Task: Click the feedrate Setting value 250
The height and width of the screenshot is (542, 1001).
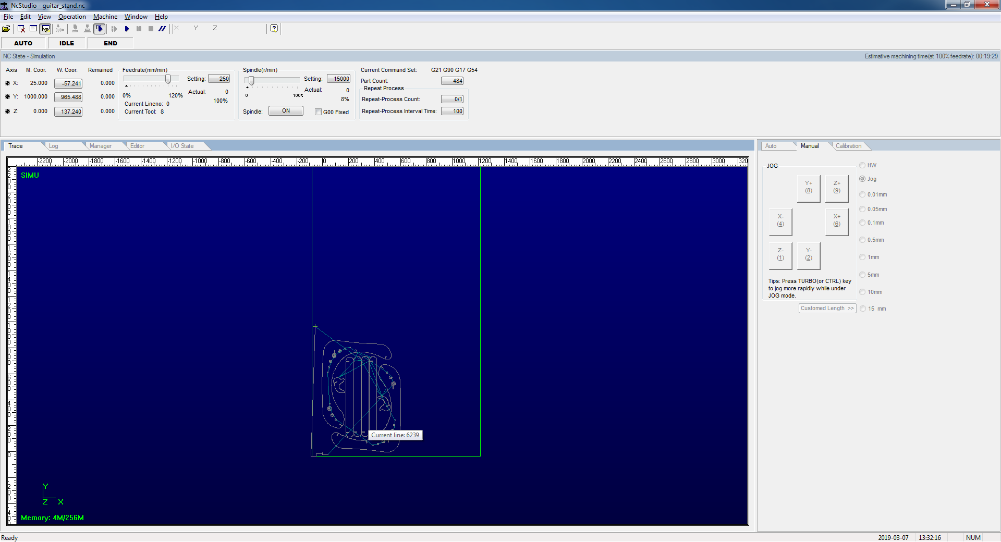Action: [219, 79]
